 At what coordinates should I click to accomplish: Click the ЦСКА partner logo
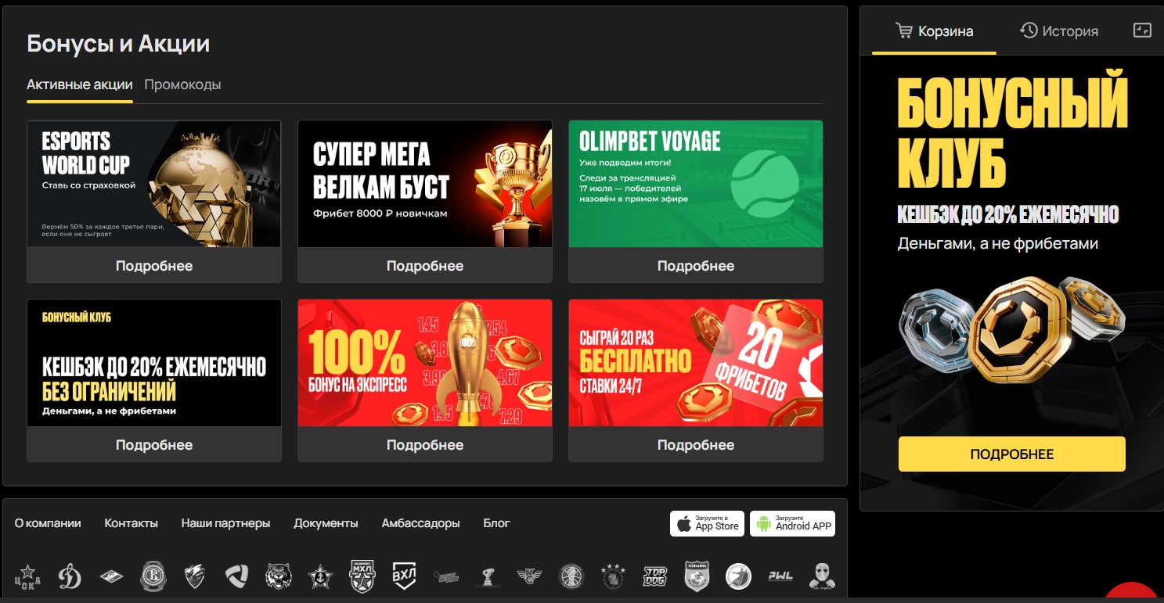(x=28, y=576)
